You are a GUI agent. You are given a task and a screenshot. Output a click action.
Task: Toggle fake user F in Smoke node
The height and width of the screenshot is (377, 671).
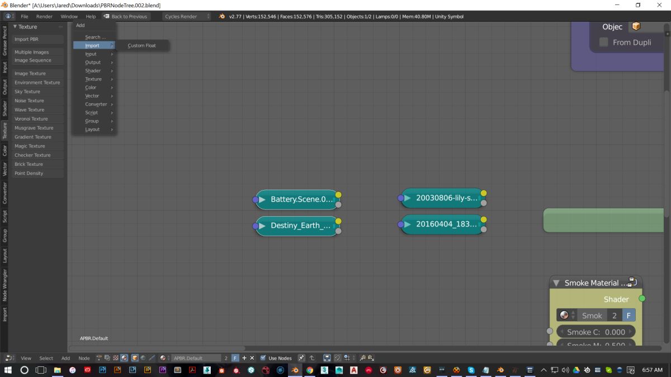point(629,315)
